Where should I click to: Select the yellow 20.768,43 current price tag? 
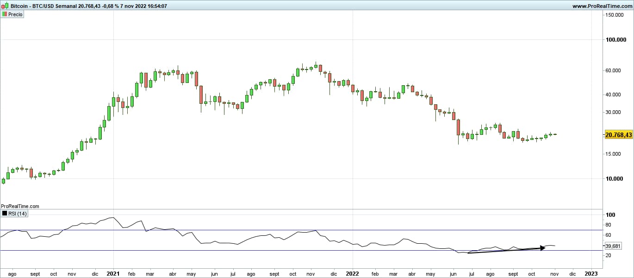tap(618, 135)
